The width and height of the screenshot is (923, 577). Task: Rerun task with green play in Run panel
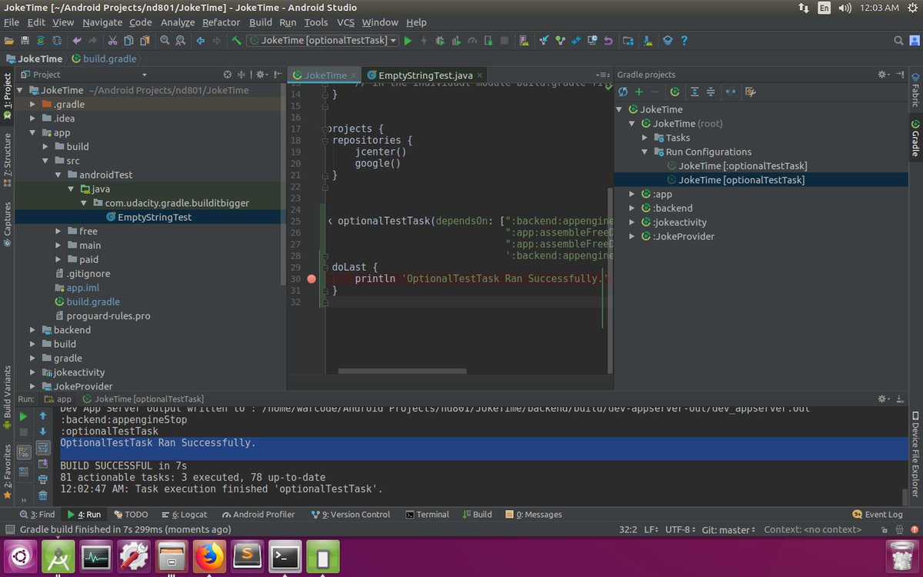coord(23,416)
